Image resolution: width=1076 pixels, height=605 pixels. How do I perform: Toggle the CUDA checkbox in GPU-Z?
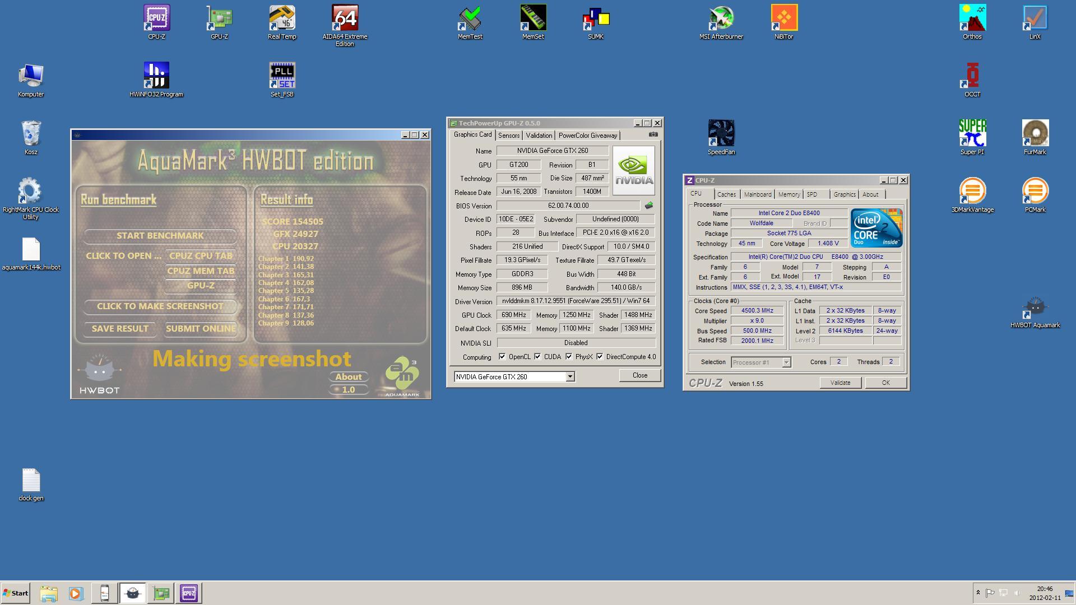tap(537, 357)
